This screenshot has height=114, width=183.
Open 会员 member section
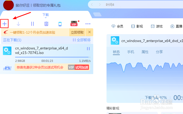[117, 26]
